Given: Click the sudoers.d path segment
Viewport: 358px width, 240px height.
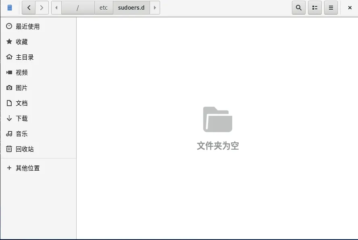Looking at the screenshot, I should click(x=131, y=8).
